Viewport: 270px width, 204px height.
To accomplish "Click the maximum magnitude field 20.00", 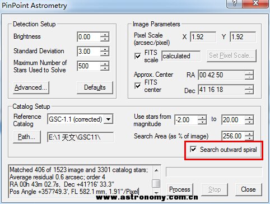I will point(234,120).
